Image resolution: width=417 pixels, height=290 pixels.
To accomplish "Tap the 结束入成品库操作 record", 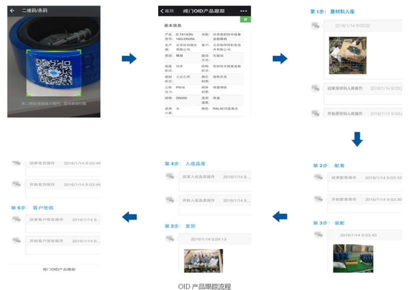I will click(215, 181).
